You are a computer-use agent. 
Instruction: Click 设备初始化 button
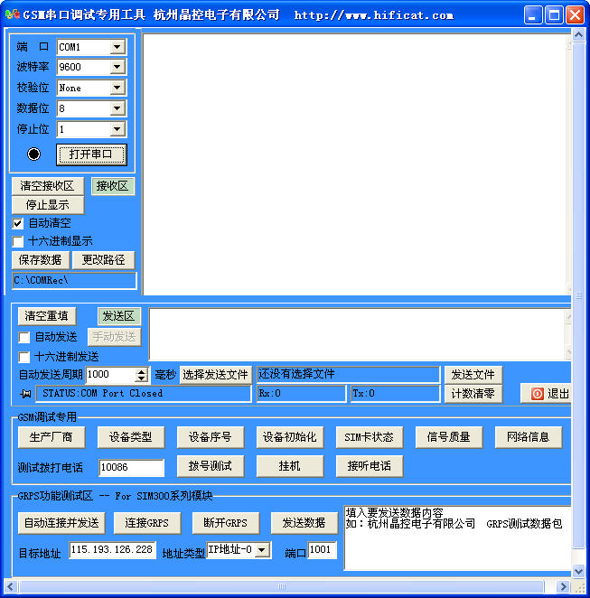coord(290,437)
